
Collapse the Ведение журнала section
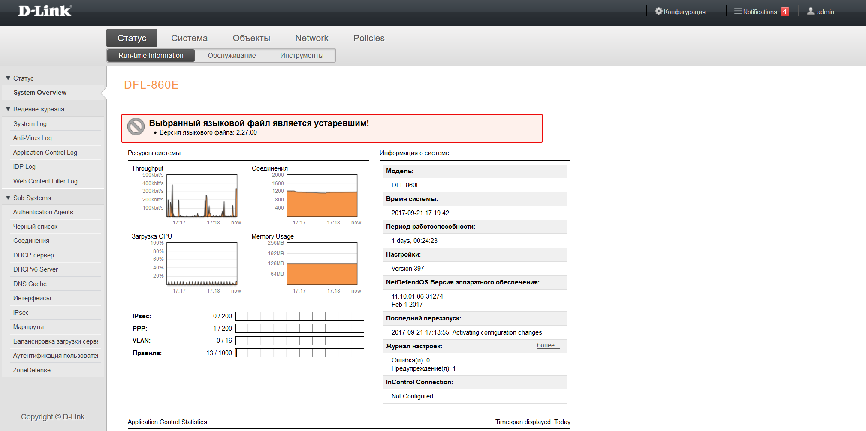click(8, 109)
